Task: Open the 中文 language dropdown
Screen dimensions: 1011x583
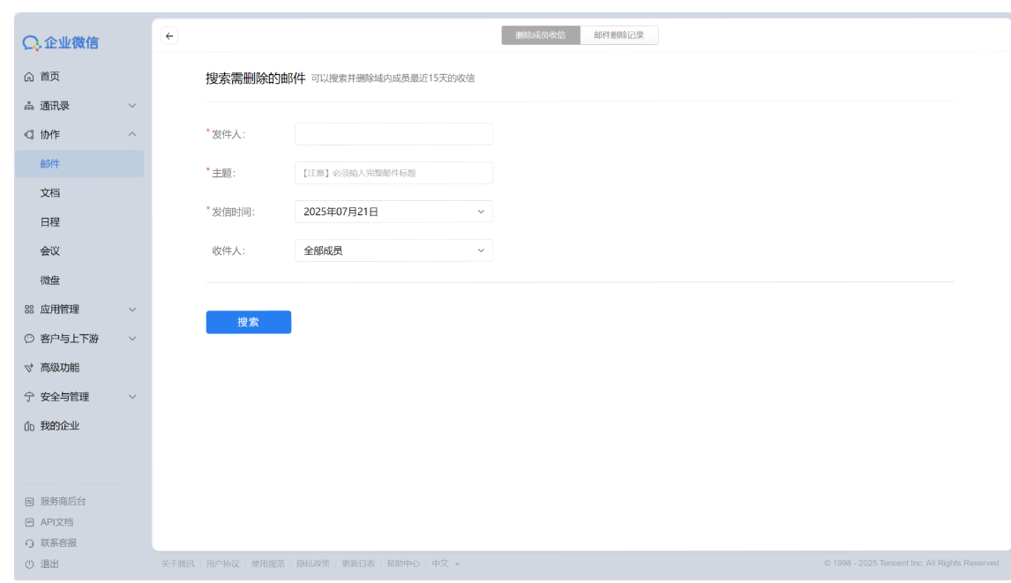Action: [446, 564]
